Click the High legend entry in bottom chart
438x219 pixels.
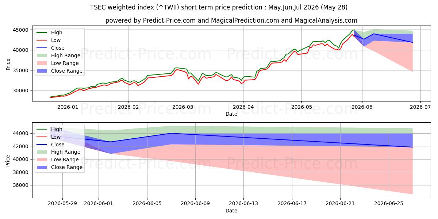[51, 129]
